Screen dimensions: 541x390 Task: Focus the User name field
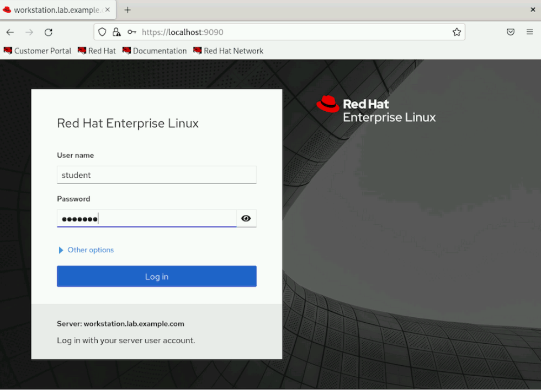[x=157, y=175]
